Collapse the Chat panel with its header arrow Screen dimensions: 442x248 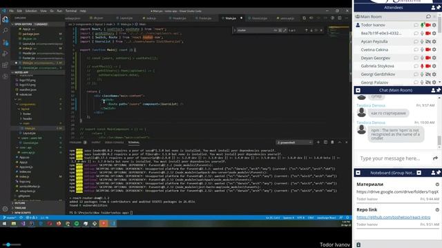click(358, 90)
